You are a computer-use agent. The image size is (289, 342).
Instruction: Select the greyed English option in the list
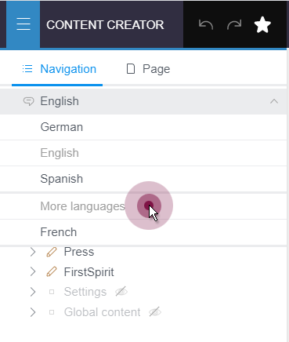(143, 153)
